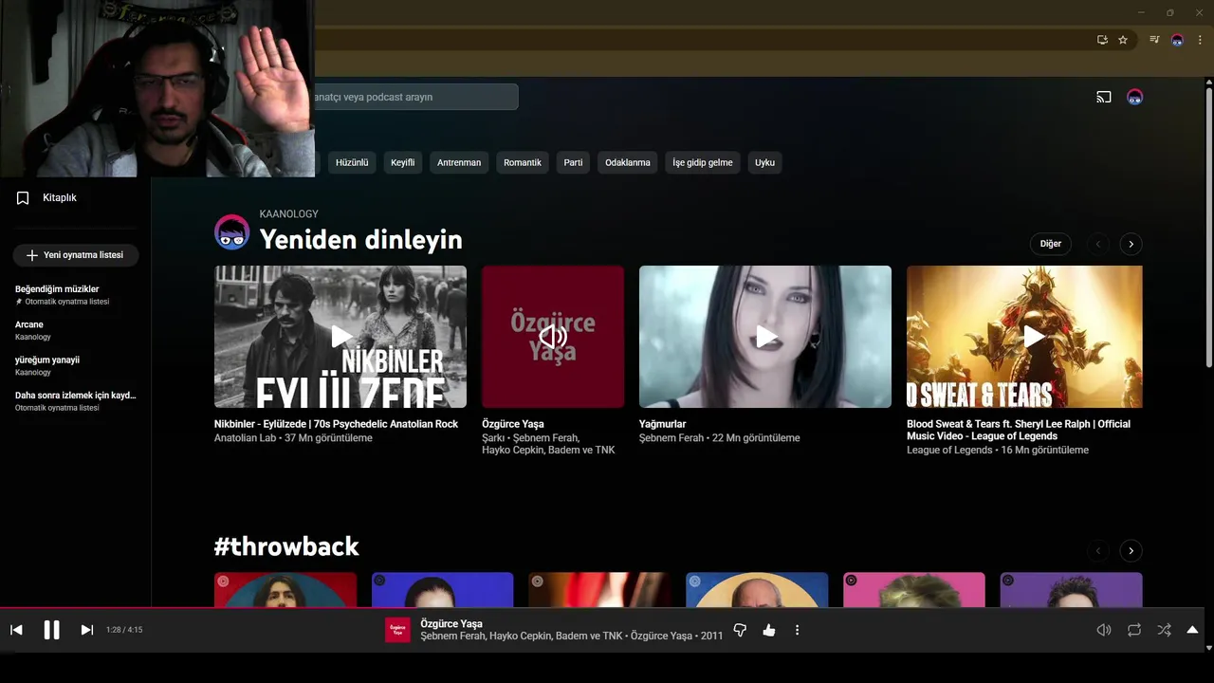Open the Özgürce Yaşa title below its card
The width and height of the screenshot is (1214, 683).
[512, 424]
